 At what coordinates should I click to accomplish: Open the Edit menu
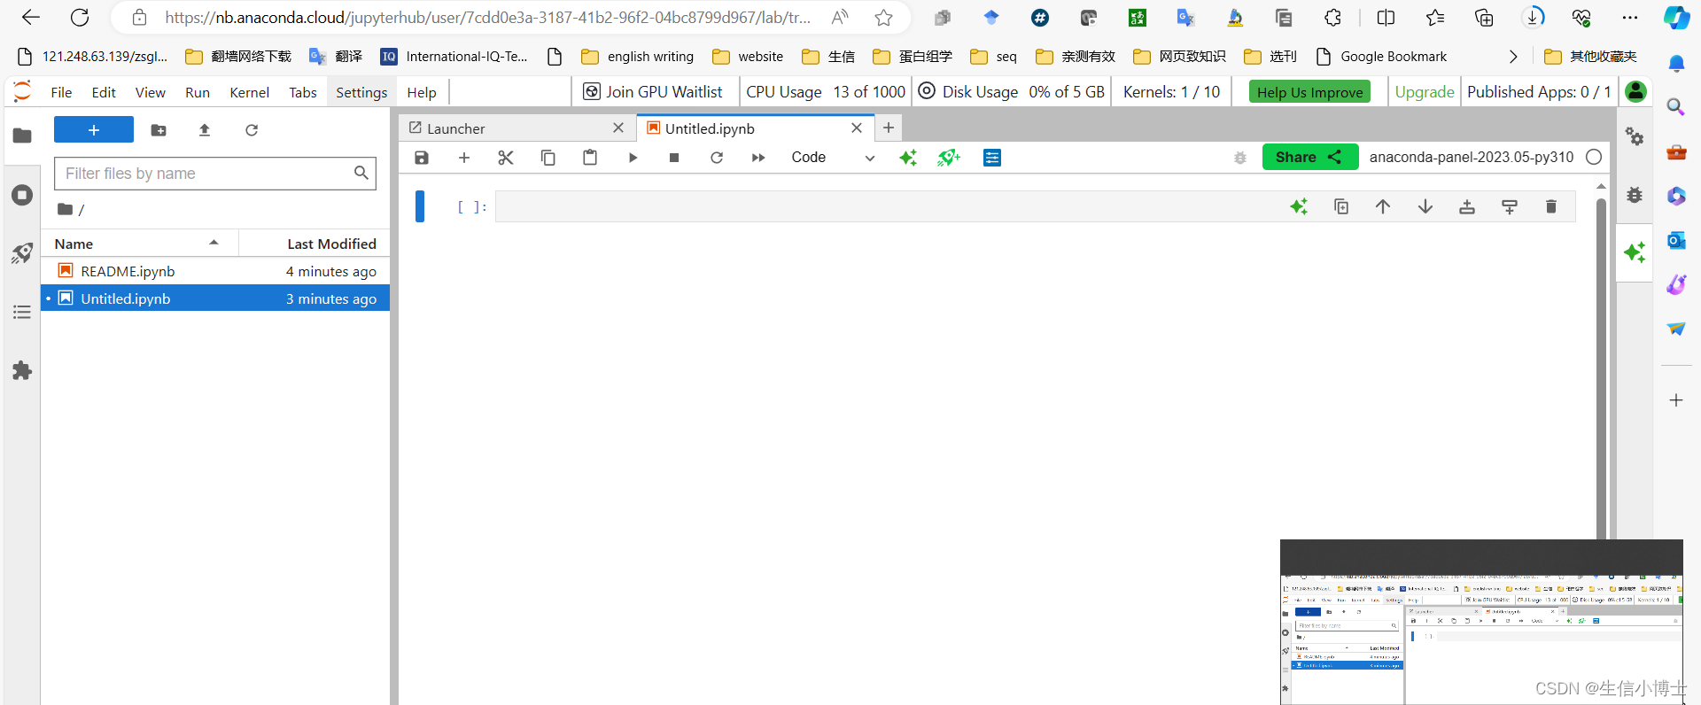(x=104, y=92)
